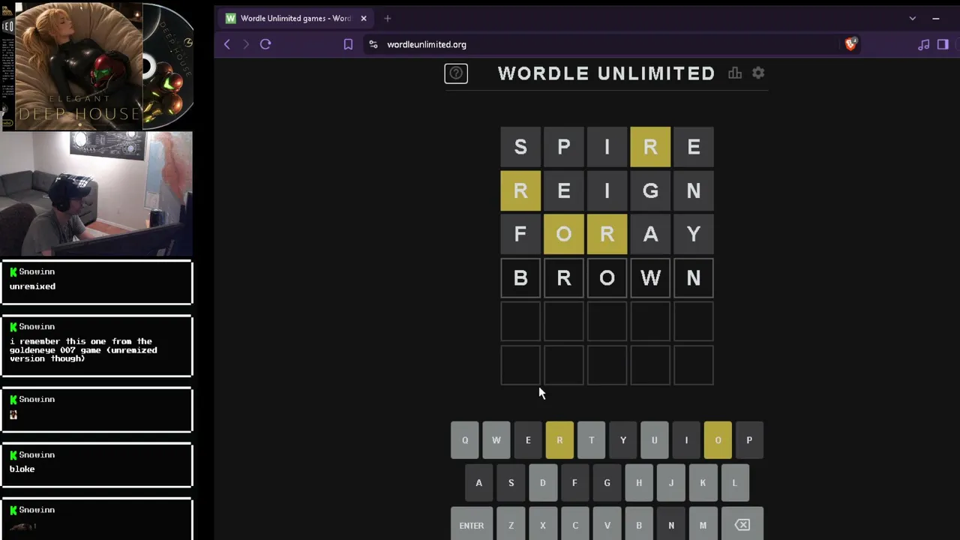Viewport: 960px width, 540px height.
Task: Tap the Y key on the on-screen keyboard
Action: [622, 440]
